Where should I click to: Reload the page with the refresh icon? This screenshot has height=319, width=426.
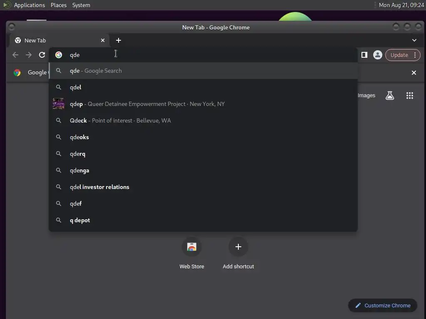point(42,55)
